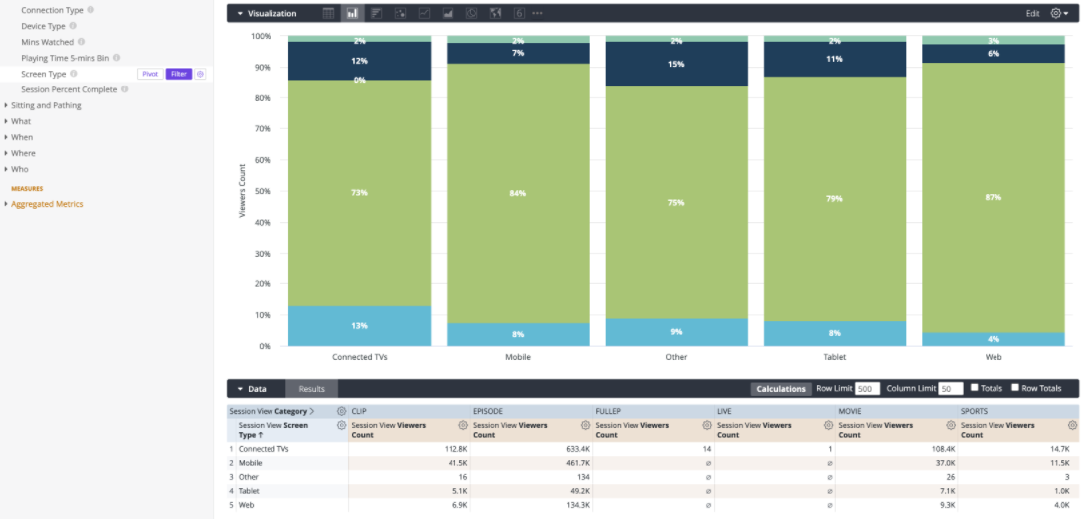Pick the pie chart visualization icon
Viewport: 1086px width, 519px height.
(471, 13)
